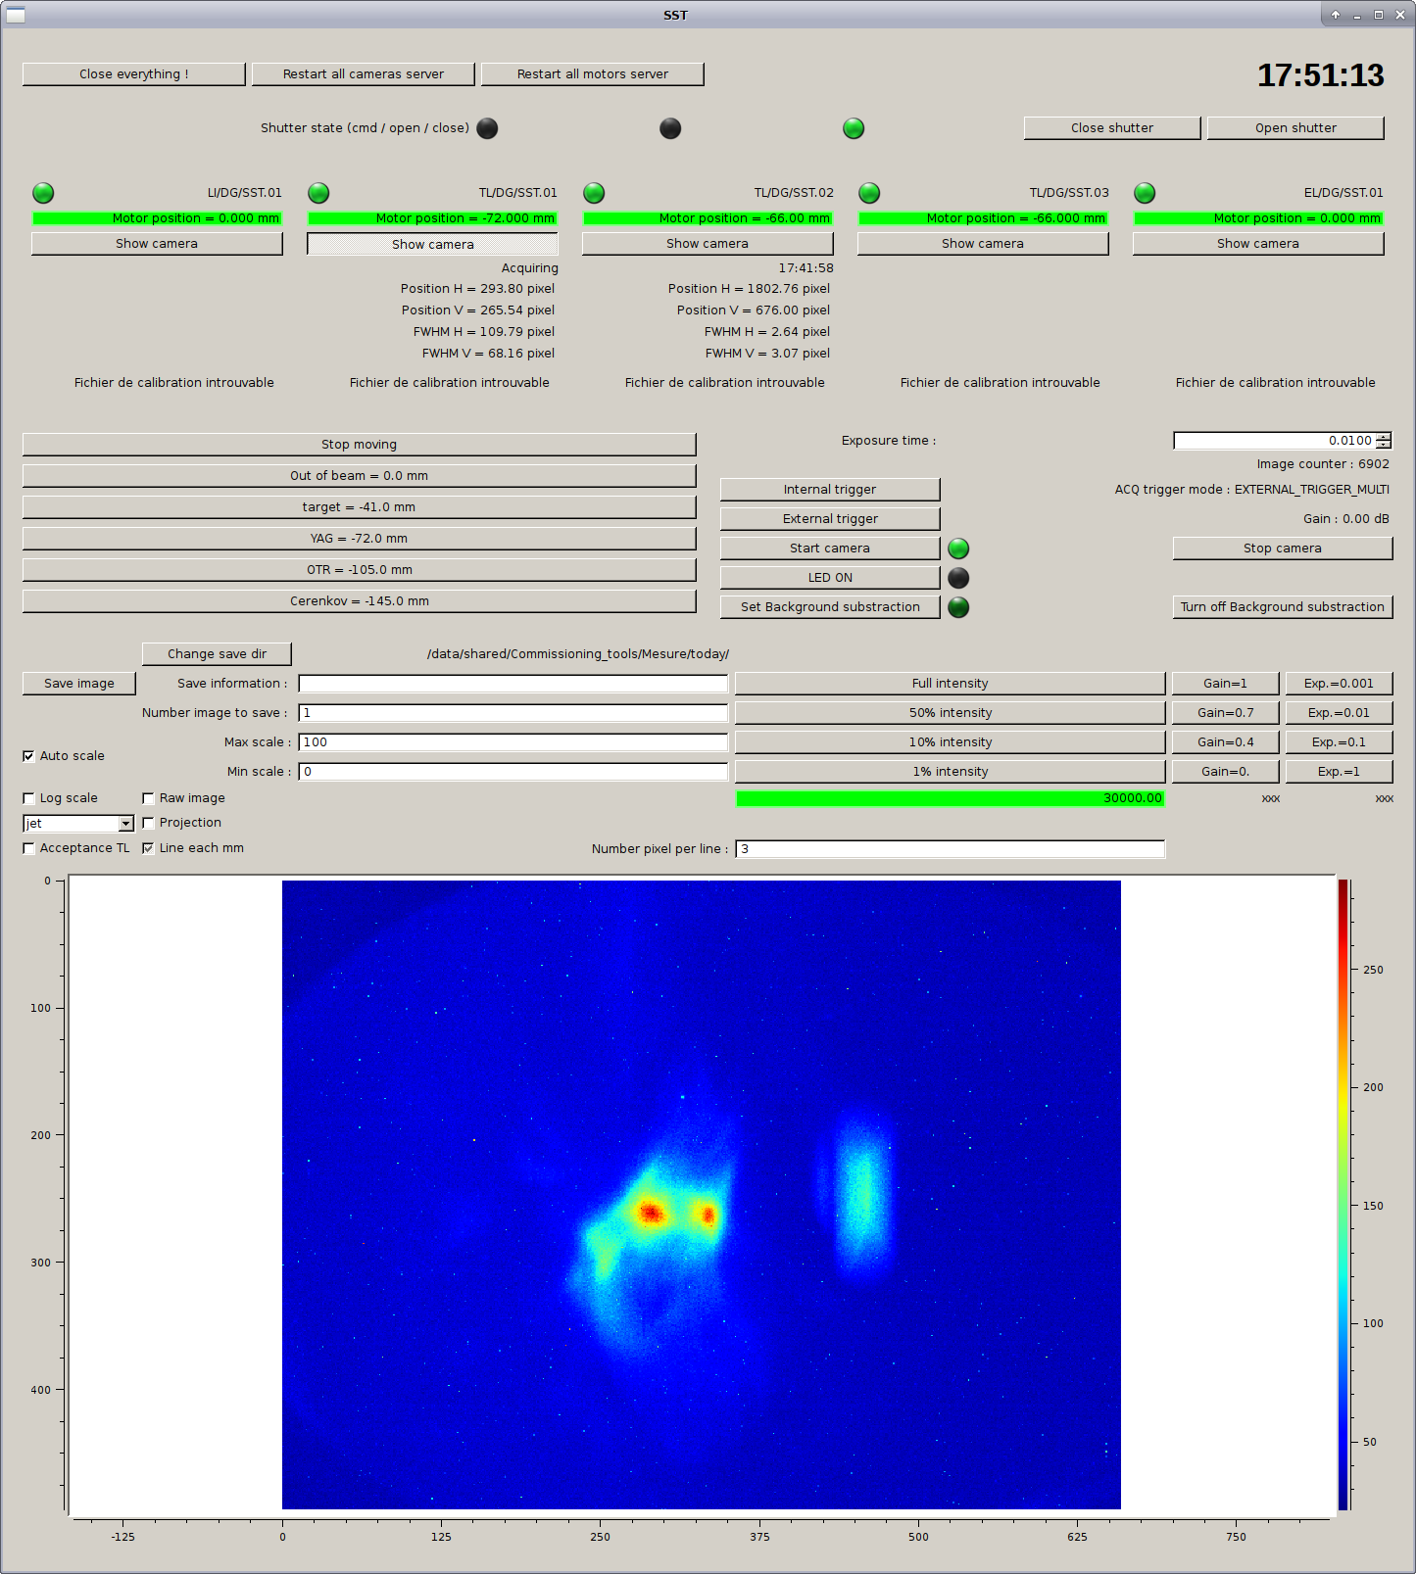Click the green indicator beside Start camera
Screen dimensions: 1416x1574
(x=958, y=549)
